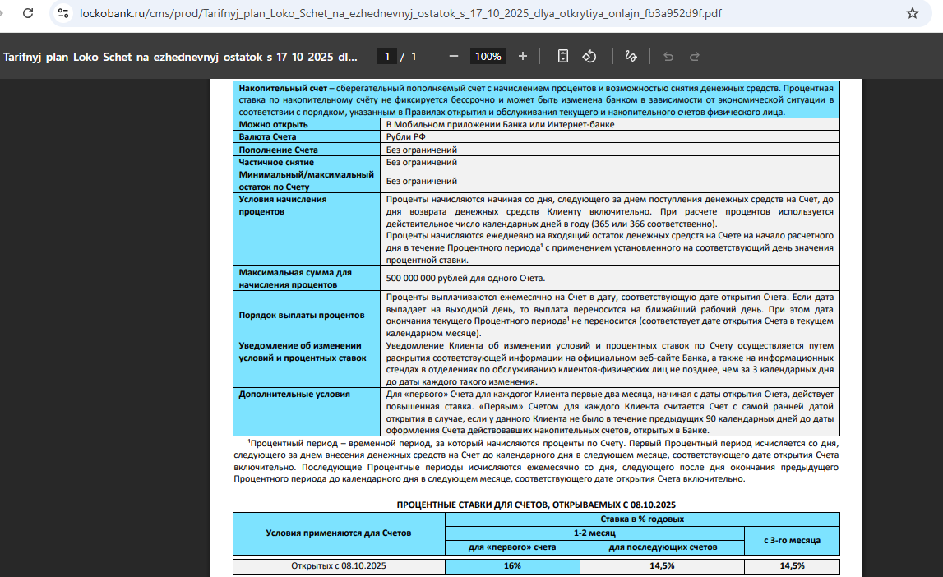Click the fit to page icon
This screenshot has height=577, width=943.
point(563,57)
